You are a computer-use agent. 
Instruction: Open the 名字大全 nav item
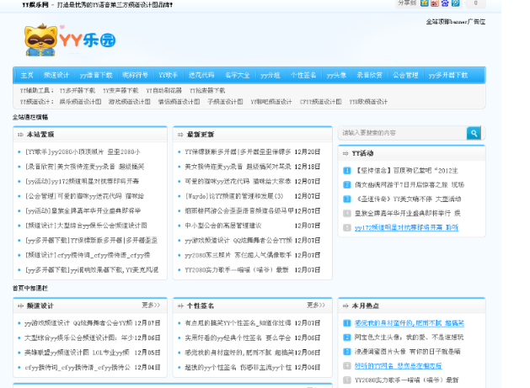pos(238,75)
